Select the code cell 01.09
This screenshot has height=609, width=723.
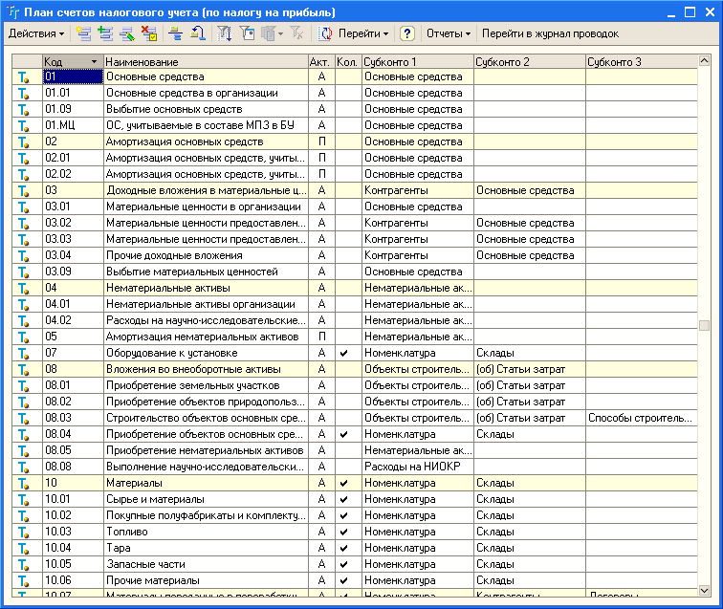pyautogui.click(x=73, y=109)
